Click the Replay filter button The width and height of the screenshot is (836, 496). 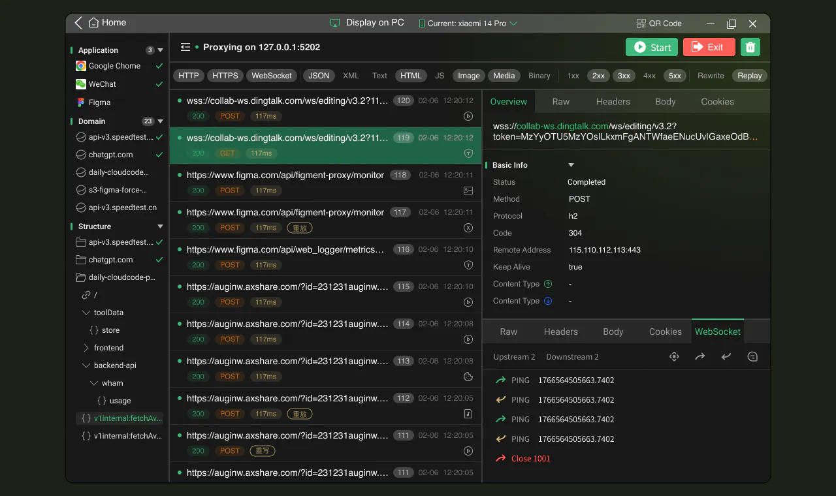click(x=750, y=76)
